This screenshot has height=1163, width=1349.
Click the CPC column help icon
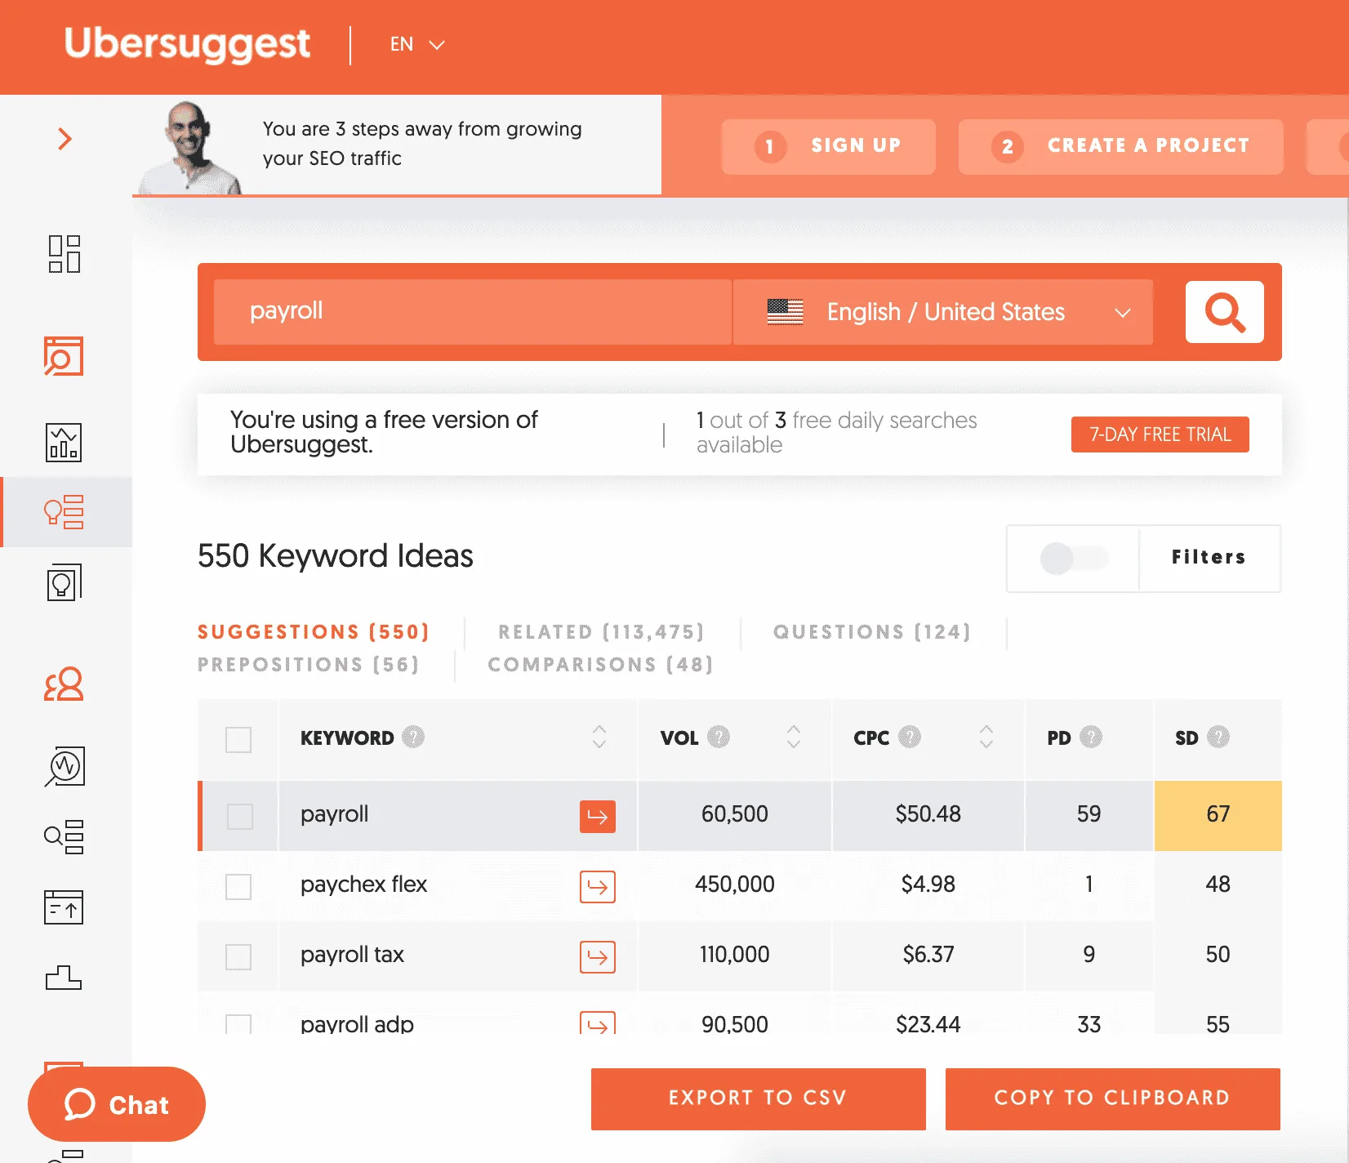[910, 737]
